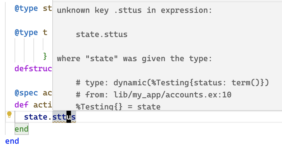Click the state variable before the dot
282x150 pixels.
[x=36, y=117]
